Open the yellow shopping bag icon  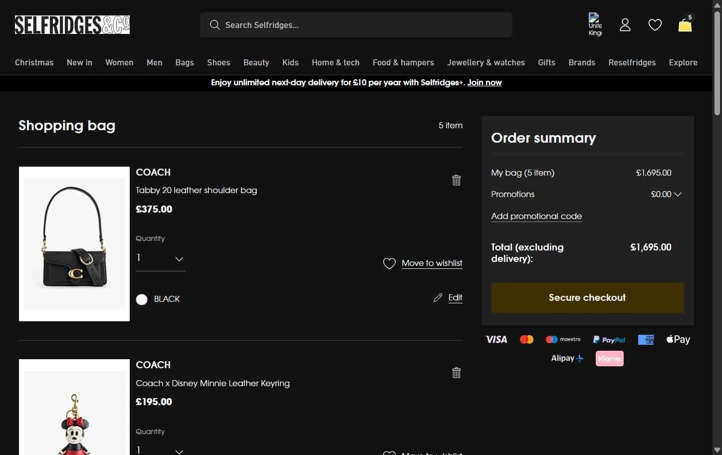pos(685,24)
